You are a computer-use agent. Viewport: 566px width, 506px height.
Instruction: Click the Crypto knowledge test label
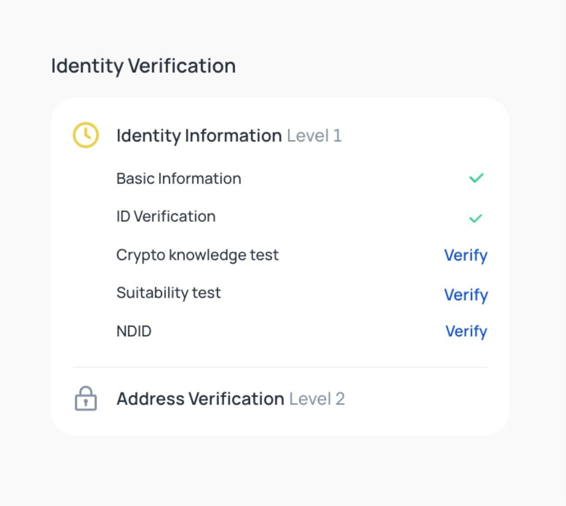pyautogui.click(x=197, y=255)
